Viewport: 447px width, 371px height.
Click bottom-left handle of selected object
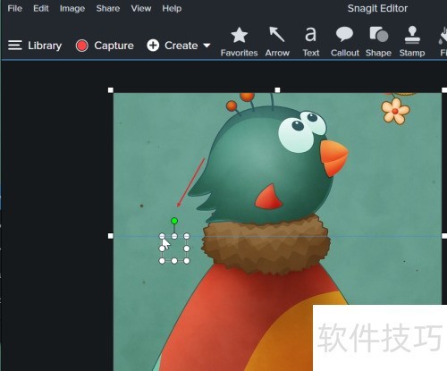[x=162, y=261]
